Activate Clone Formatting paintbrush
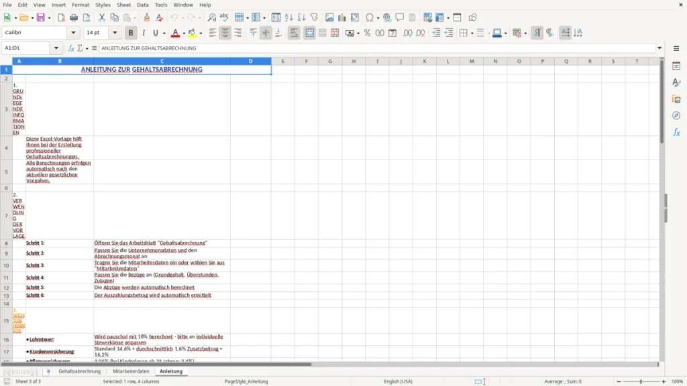687x386 pixels. coord(147,17)
